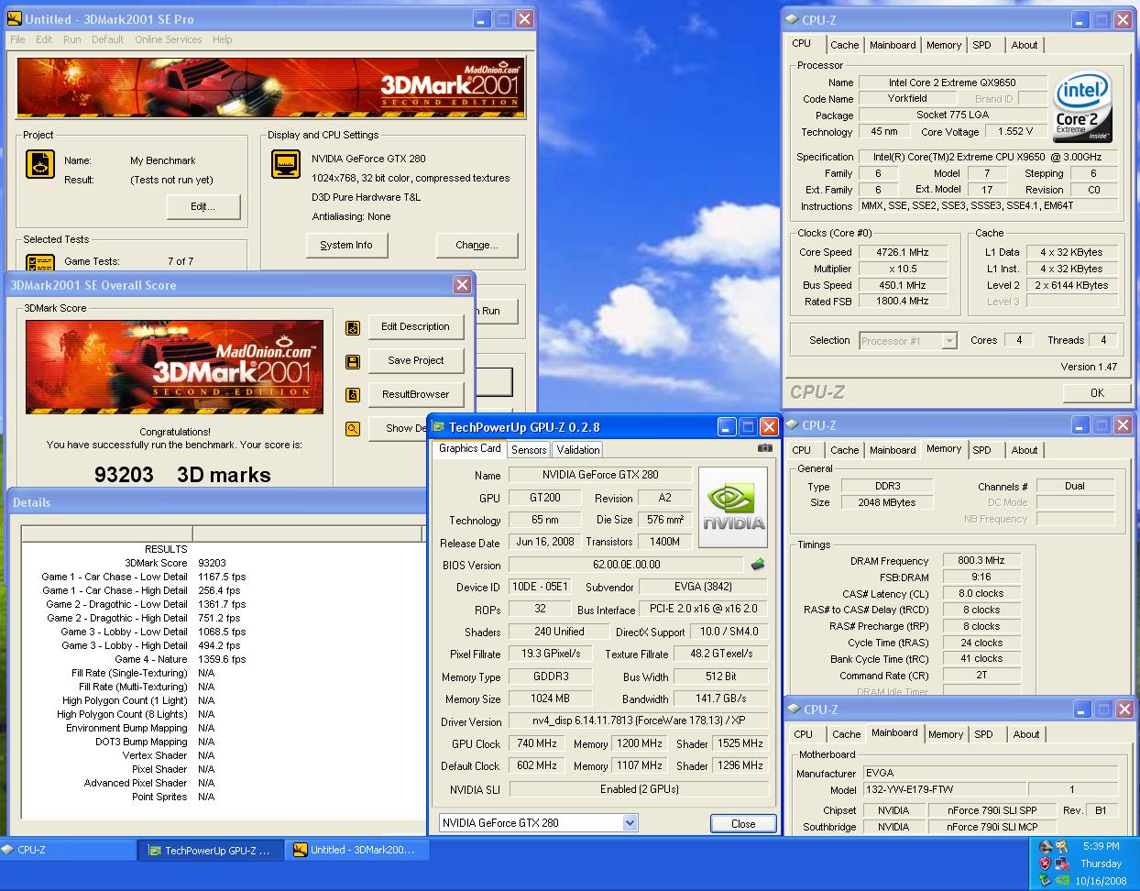Click OK in the CPU-Z window

[1097, 393]
